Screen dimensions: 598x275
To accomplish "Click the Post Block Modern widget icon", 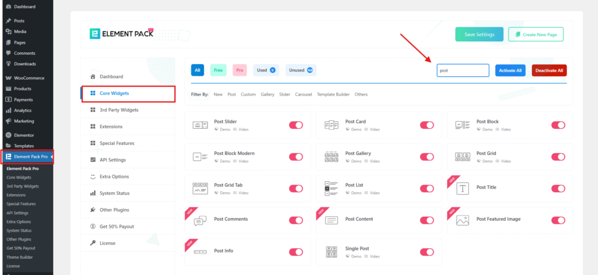I will (x=200, y=157).
